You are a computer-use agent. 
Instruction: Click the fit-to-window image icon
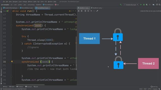click(94, 11)
